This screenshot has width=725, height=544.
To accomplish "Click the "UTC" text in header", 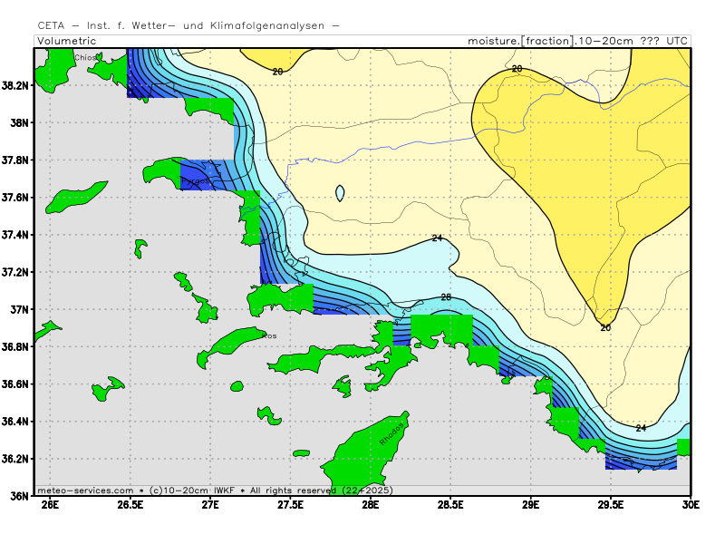I will click(x=676, y=41).
